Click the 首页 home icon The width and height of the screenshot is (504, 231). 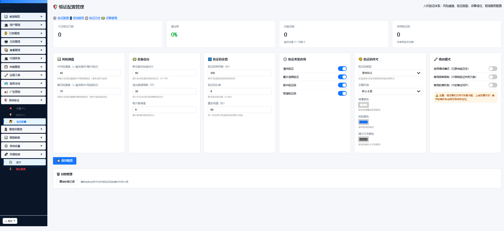(x=11, y=162)
